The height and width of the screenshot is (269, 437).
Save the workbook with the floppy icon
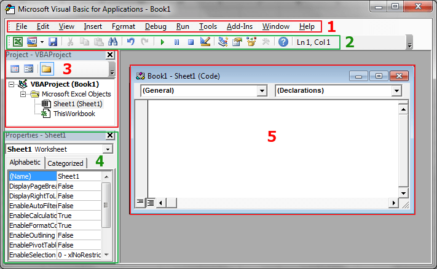click(x=53, y=42)
